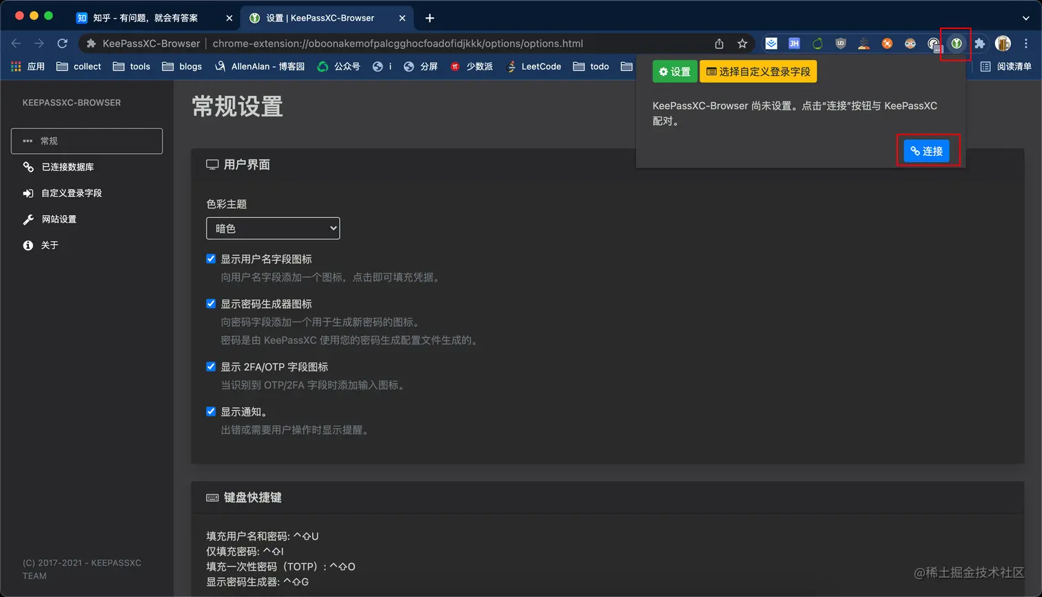Open the 色彩主题 dropdown showing 暗色
1042x597 pixels.
click(x=273, y=228)
